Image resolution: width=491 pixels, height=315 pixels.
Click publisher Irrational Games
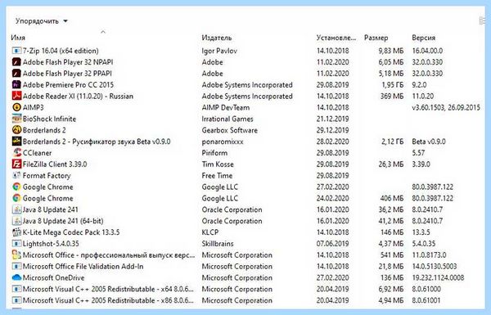click(x=227, y=119)
